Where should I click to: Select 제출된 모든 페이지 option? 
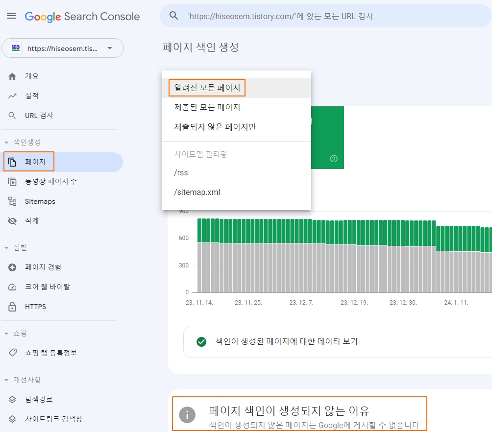[x=207, y=107]
